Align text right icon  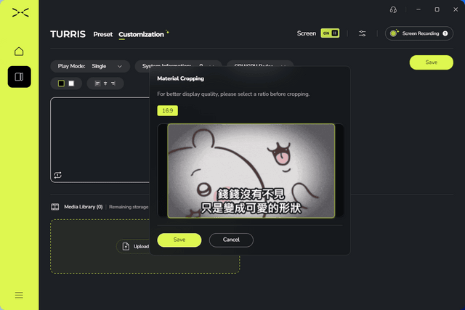coord(113,83)
